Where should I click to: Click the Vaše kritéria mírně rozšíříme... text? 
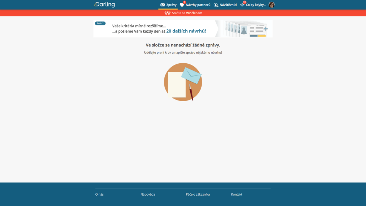[139, 26]
